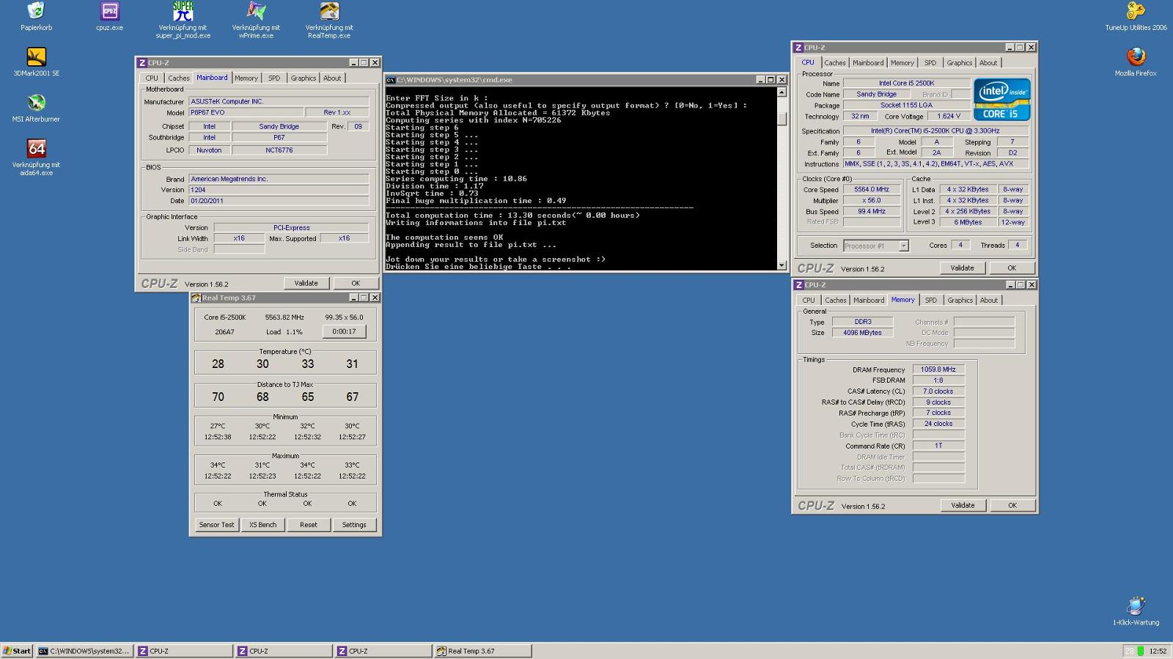Open About tab in Memory CPU-Z window
1173x659 pixels.
(989, 300)
